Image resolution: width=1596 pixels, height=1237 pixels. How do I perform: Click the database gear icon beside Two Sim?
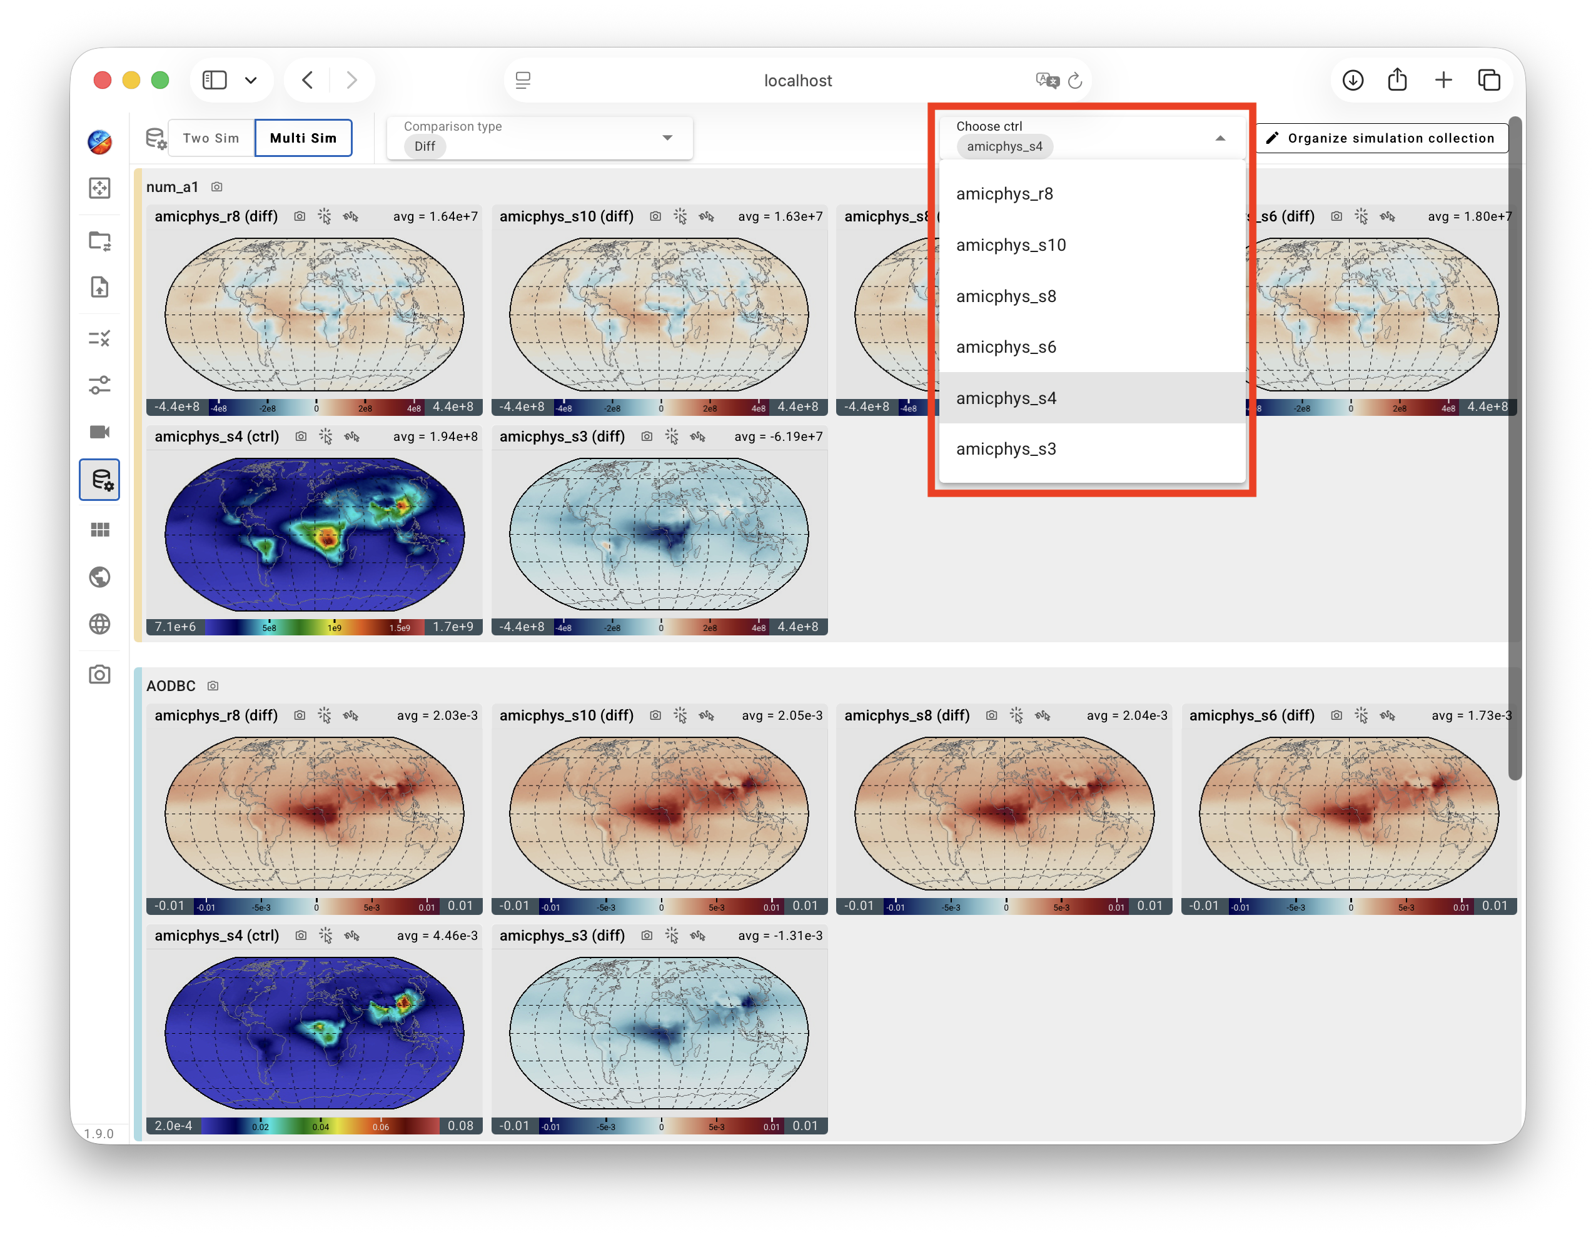pyautogui.click(x=156, y=138)
